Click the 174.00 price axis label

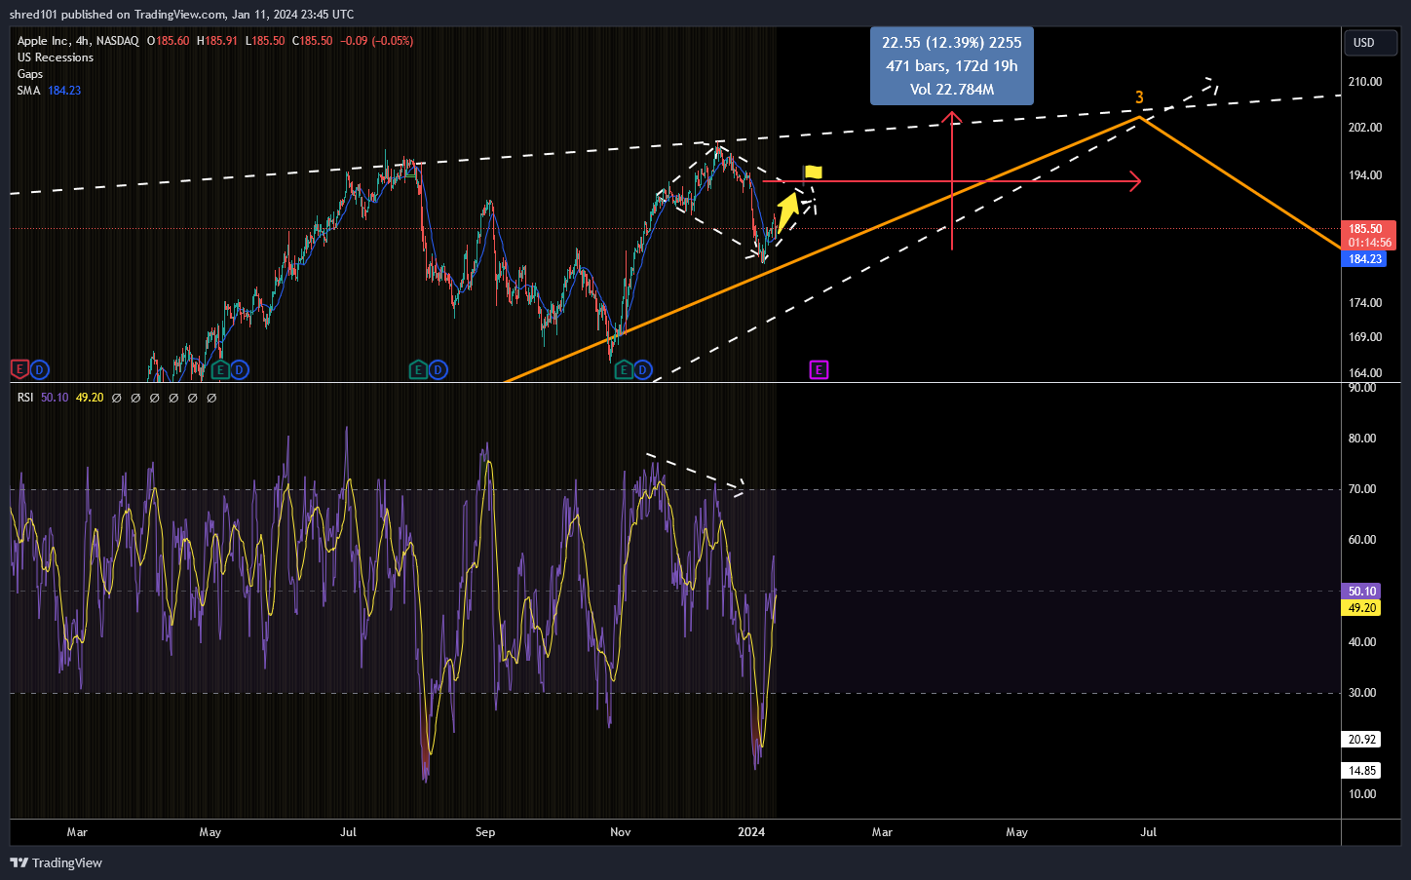tap(1364, 303)
